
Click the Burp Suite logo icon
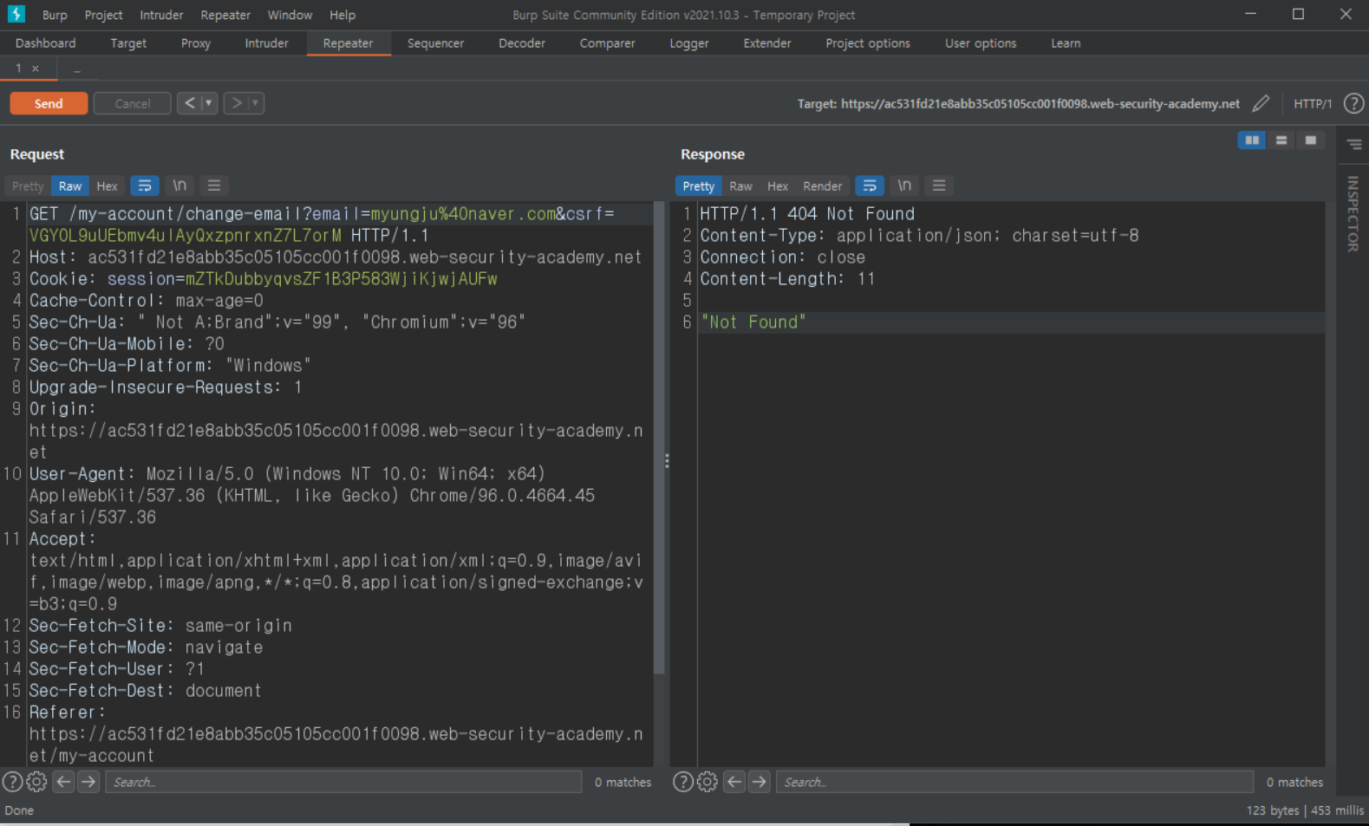[x=16, y=14]
